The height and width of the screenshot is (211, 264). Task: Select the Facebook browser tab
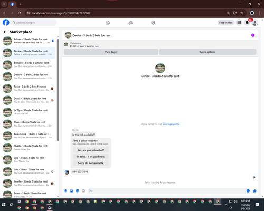(x=12, y=4)
